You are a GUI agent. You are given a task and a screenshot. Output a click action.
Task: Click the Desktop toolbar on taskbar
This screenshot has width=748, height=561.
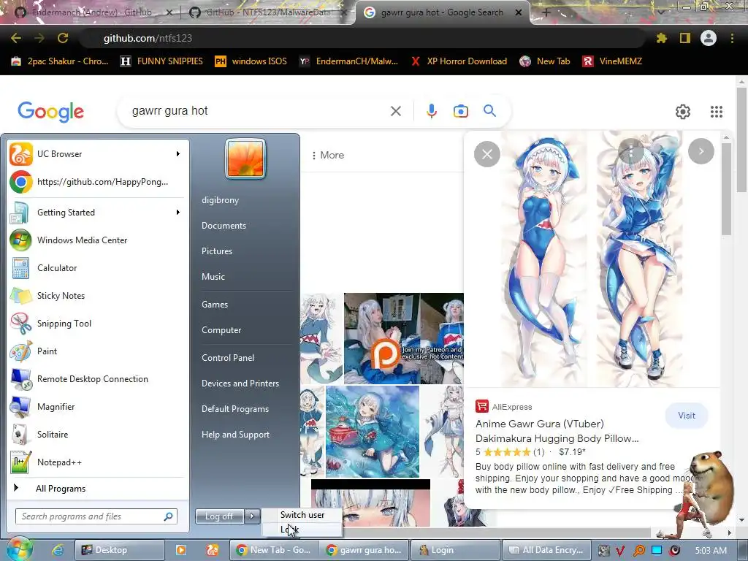click(x=119, y=550)
